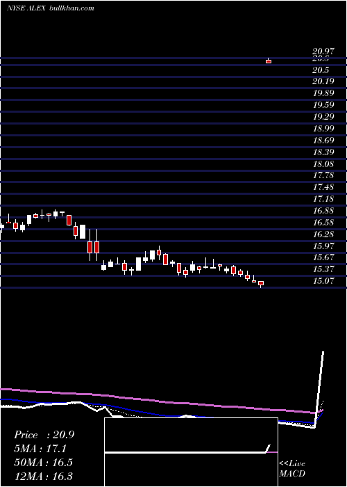Screen dimensions: 347x487
Task: Click the 17.18 price axis label
Action: pos(323,199)
